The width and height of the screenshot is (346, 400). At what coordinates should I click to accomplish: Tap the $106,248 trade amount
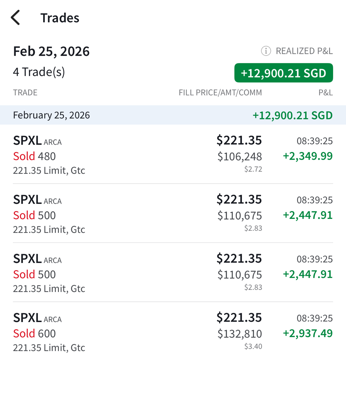pyautogui.click(x=240, y=157)
